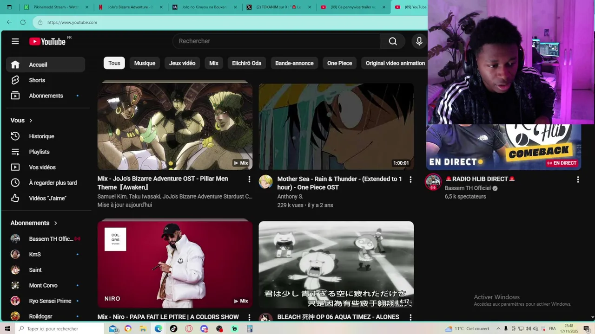Open options menu for RADIO HLIB DIRECT
595x334 pixels.
tap(578, 179)
